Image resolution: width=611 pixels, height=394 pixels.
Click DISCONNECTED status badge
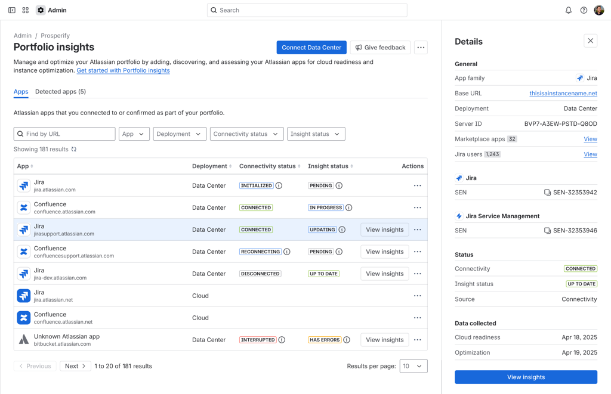coord(260,274)
